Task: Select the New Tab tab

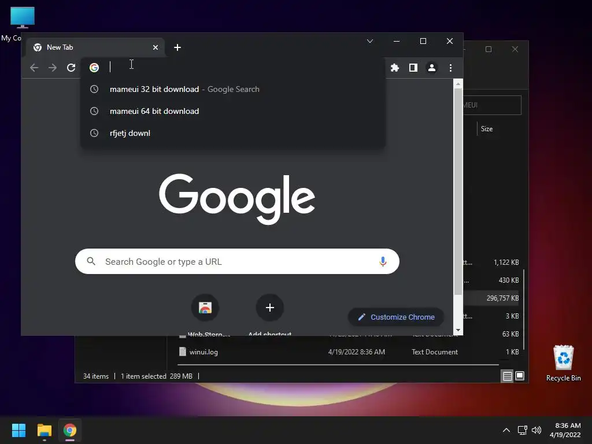Action: tap(95, 47)
